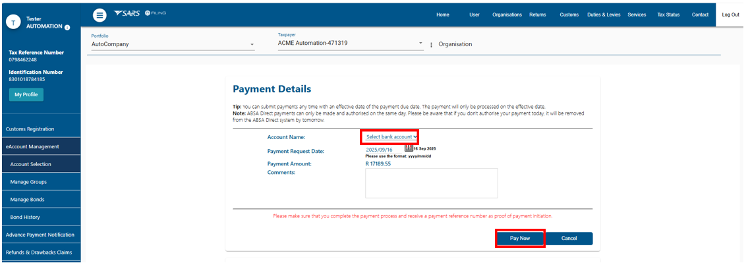Select Manage Bonds in the sidebar

point(28,199)
